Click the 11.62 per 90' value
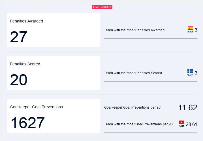203x141 pixels. (x=188, y=108)
